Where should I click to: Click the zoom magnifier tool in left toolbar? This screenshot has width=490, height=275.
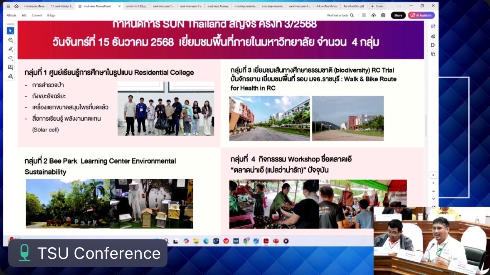pyautogui.click(x=10, y=40)
